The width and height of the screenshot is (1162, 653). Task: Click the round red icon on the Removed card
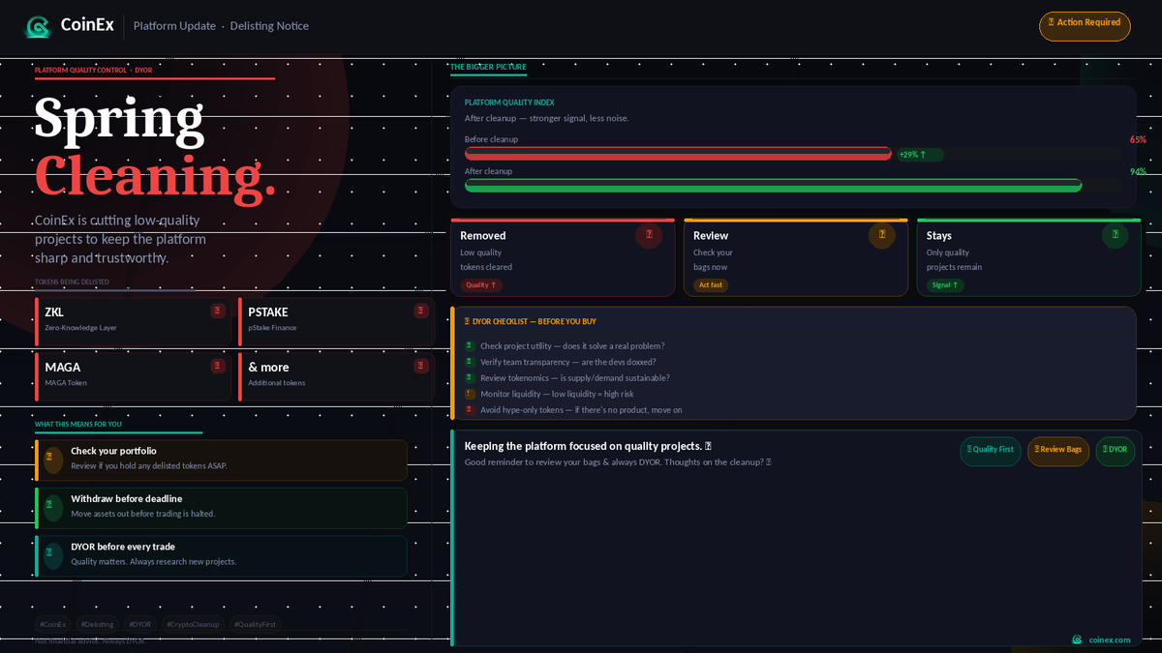[649, 235]
